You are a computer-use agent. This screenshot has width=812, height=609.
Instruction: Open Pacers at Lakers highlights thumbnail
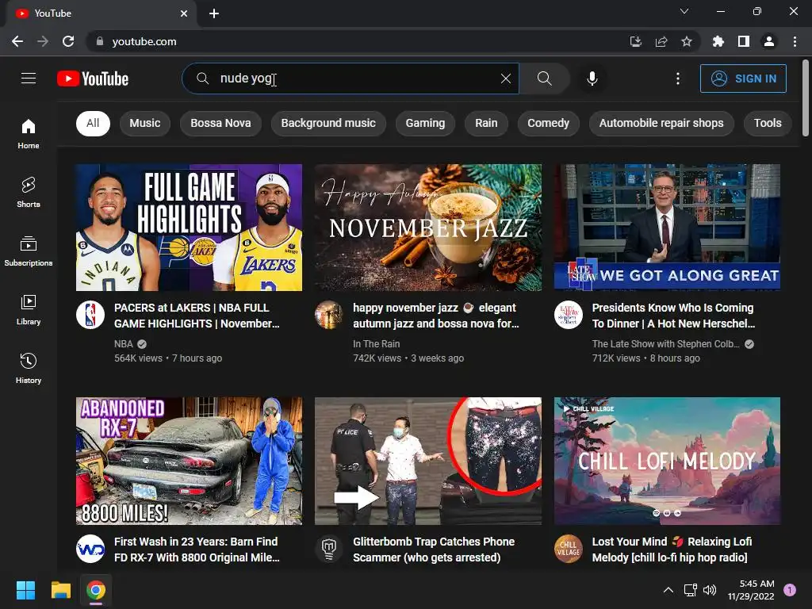pyautogui.click(x=189, y=228)
